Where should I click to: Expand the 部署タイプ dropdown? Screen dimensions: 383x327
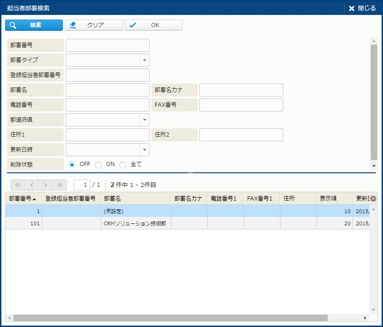coord(144,60)
